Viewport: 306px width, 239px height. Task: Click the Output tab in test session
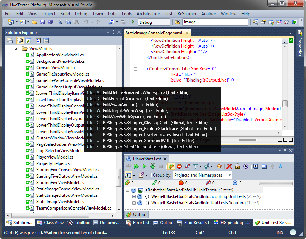click(136, 215)
